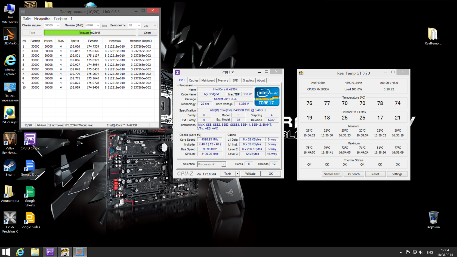Click the LinX test progress bar
This screenshot has width=457, height=257.
pyautogui.click(x=90, y=33)
